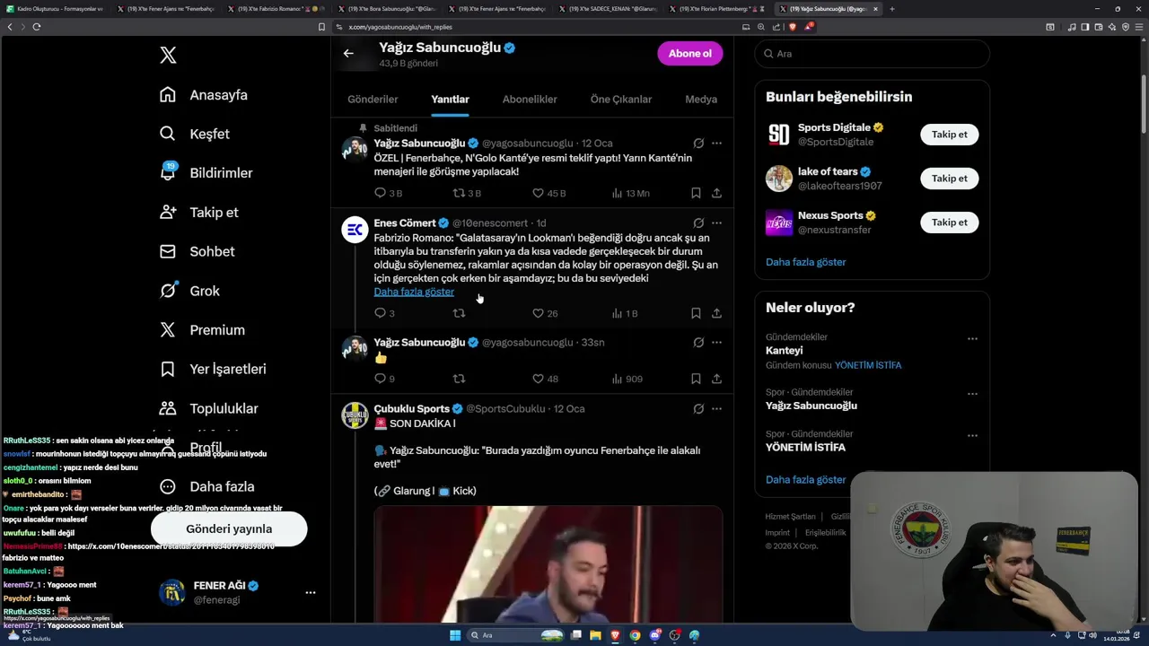Open YÖNETİM İSTİFA trend options dots
1149x646 pixels.
click(972, 436)
